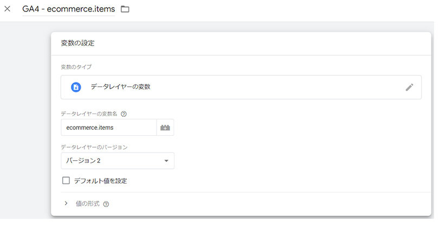This screenshot has height=227, width=439.
Task: Open help icon beside データレイヤーの変数名
Action: (x=124, y=114)
